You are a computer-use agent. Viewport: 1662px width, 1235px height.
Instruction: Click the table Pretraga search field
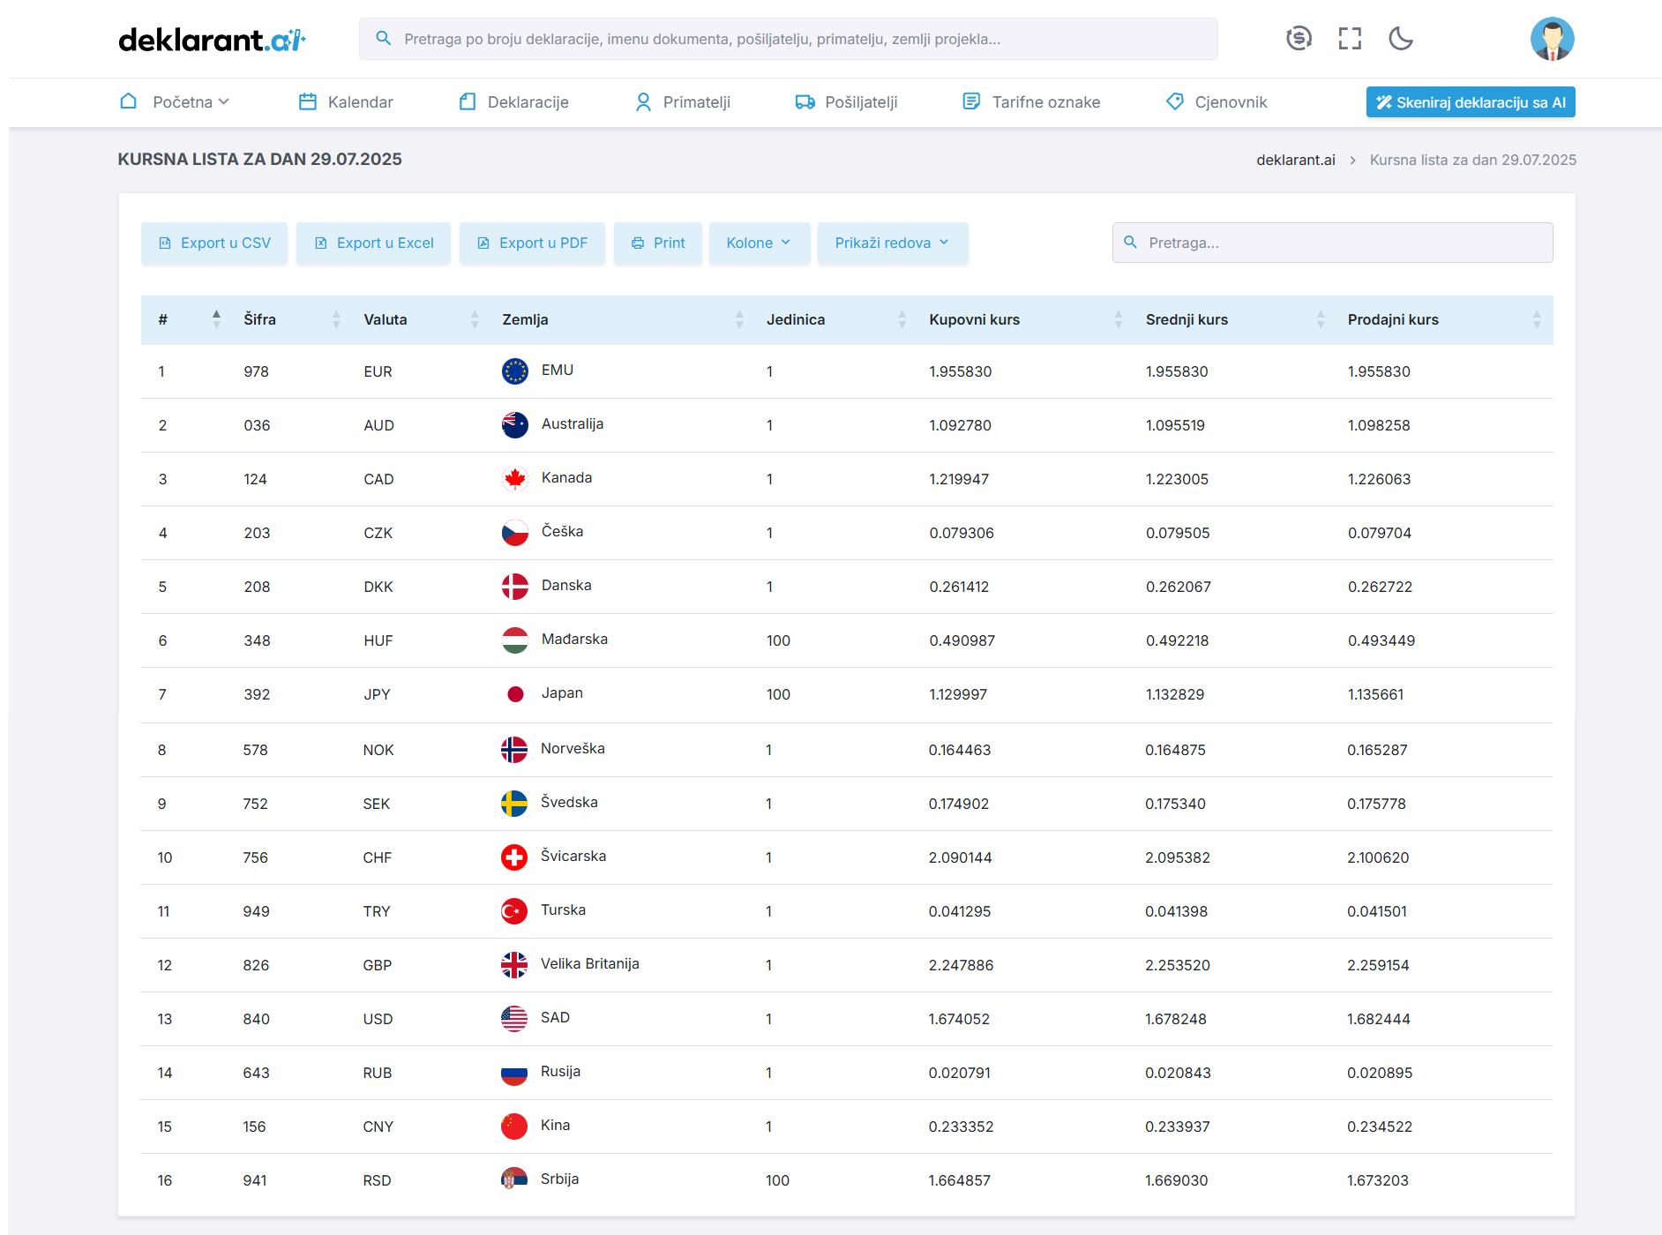[1332, 243]
